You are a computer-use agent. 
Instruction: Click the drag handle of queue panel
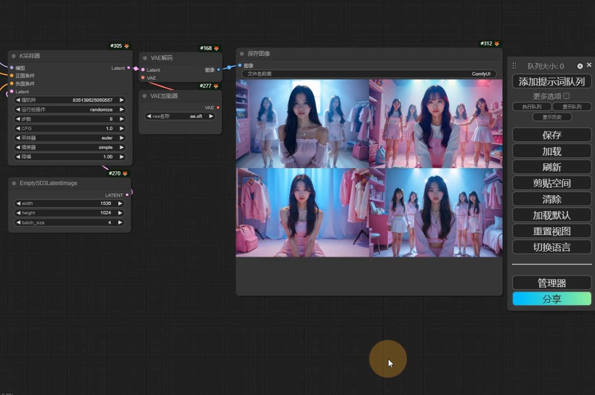pos(514,66)
